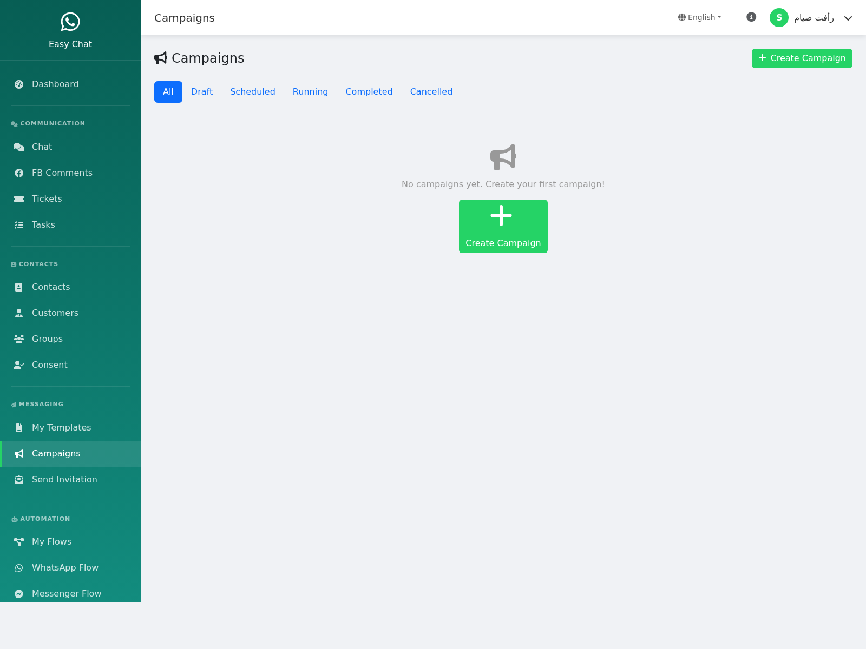Open the info circle icon in header
Screen dimensions: 866x649
[x=751, y=17]
